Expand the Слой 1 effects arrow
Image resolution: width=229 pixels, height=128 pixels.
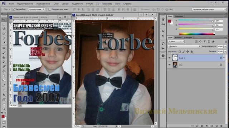[x=224, y=58]
